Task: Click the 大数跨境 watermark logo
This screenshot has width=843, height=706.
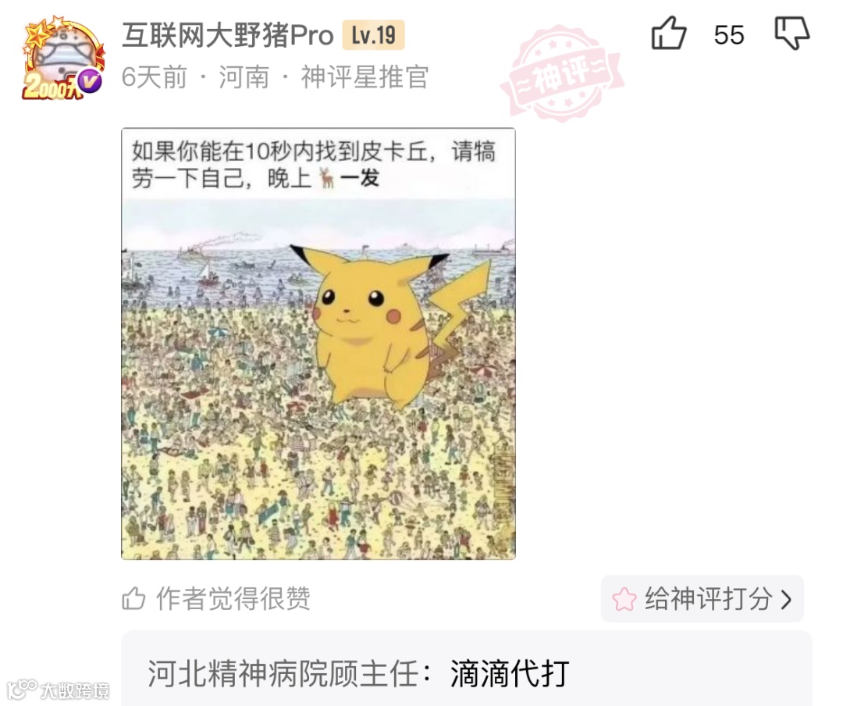Action: click(x=58, y=690)
